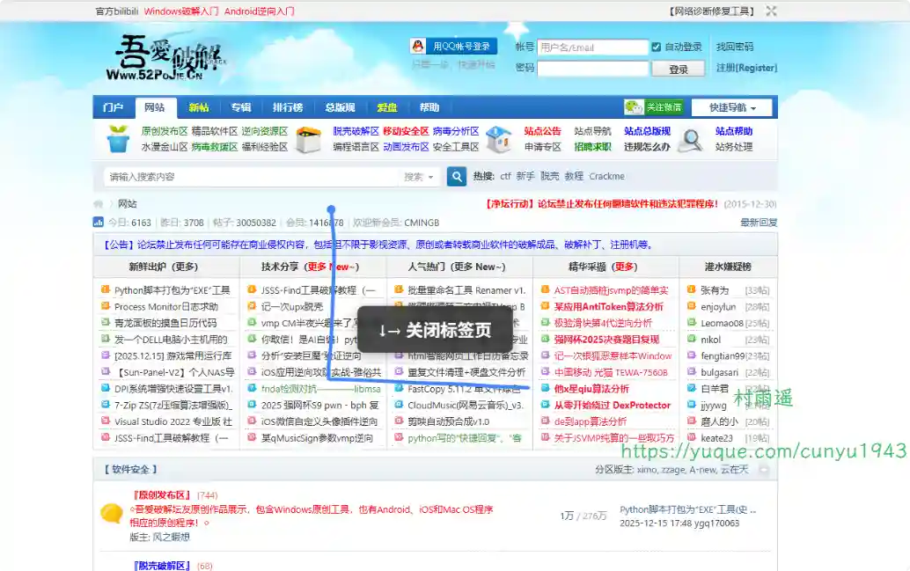Viewport: 910px width, 571px height.
Task: Click the flower pot category icon
Action: (118, 139)
